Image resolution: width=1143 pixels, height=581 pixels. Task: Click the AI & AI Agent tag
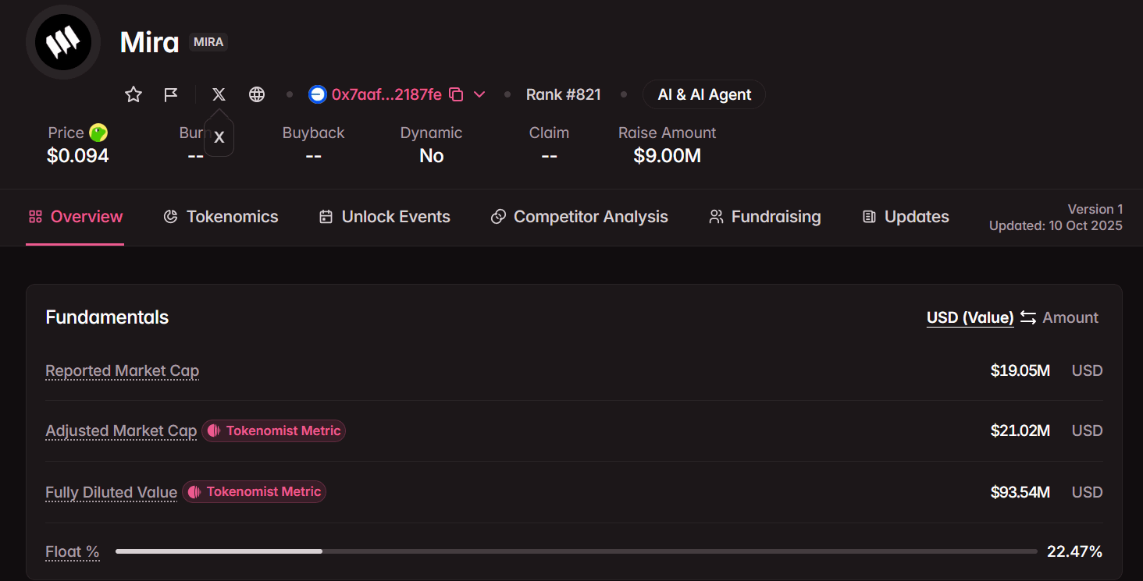click(704, 94)
